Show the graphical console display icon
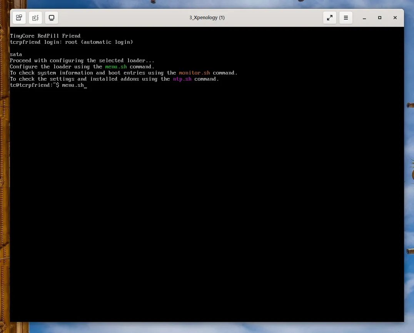The image size is (414, 333). point(52,17)
